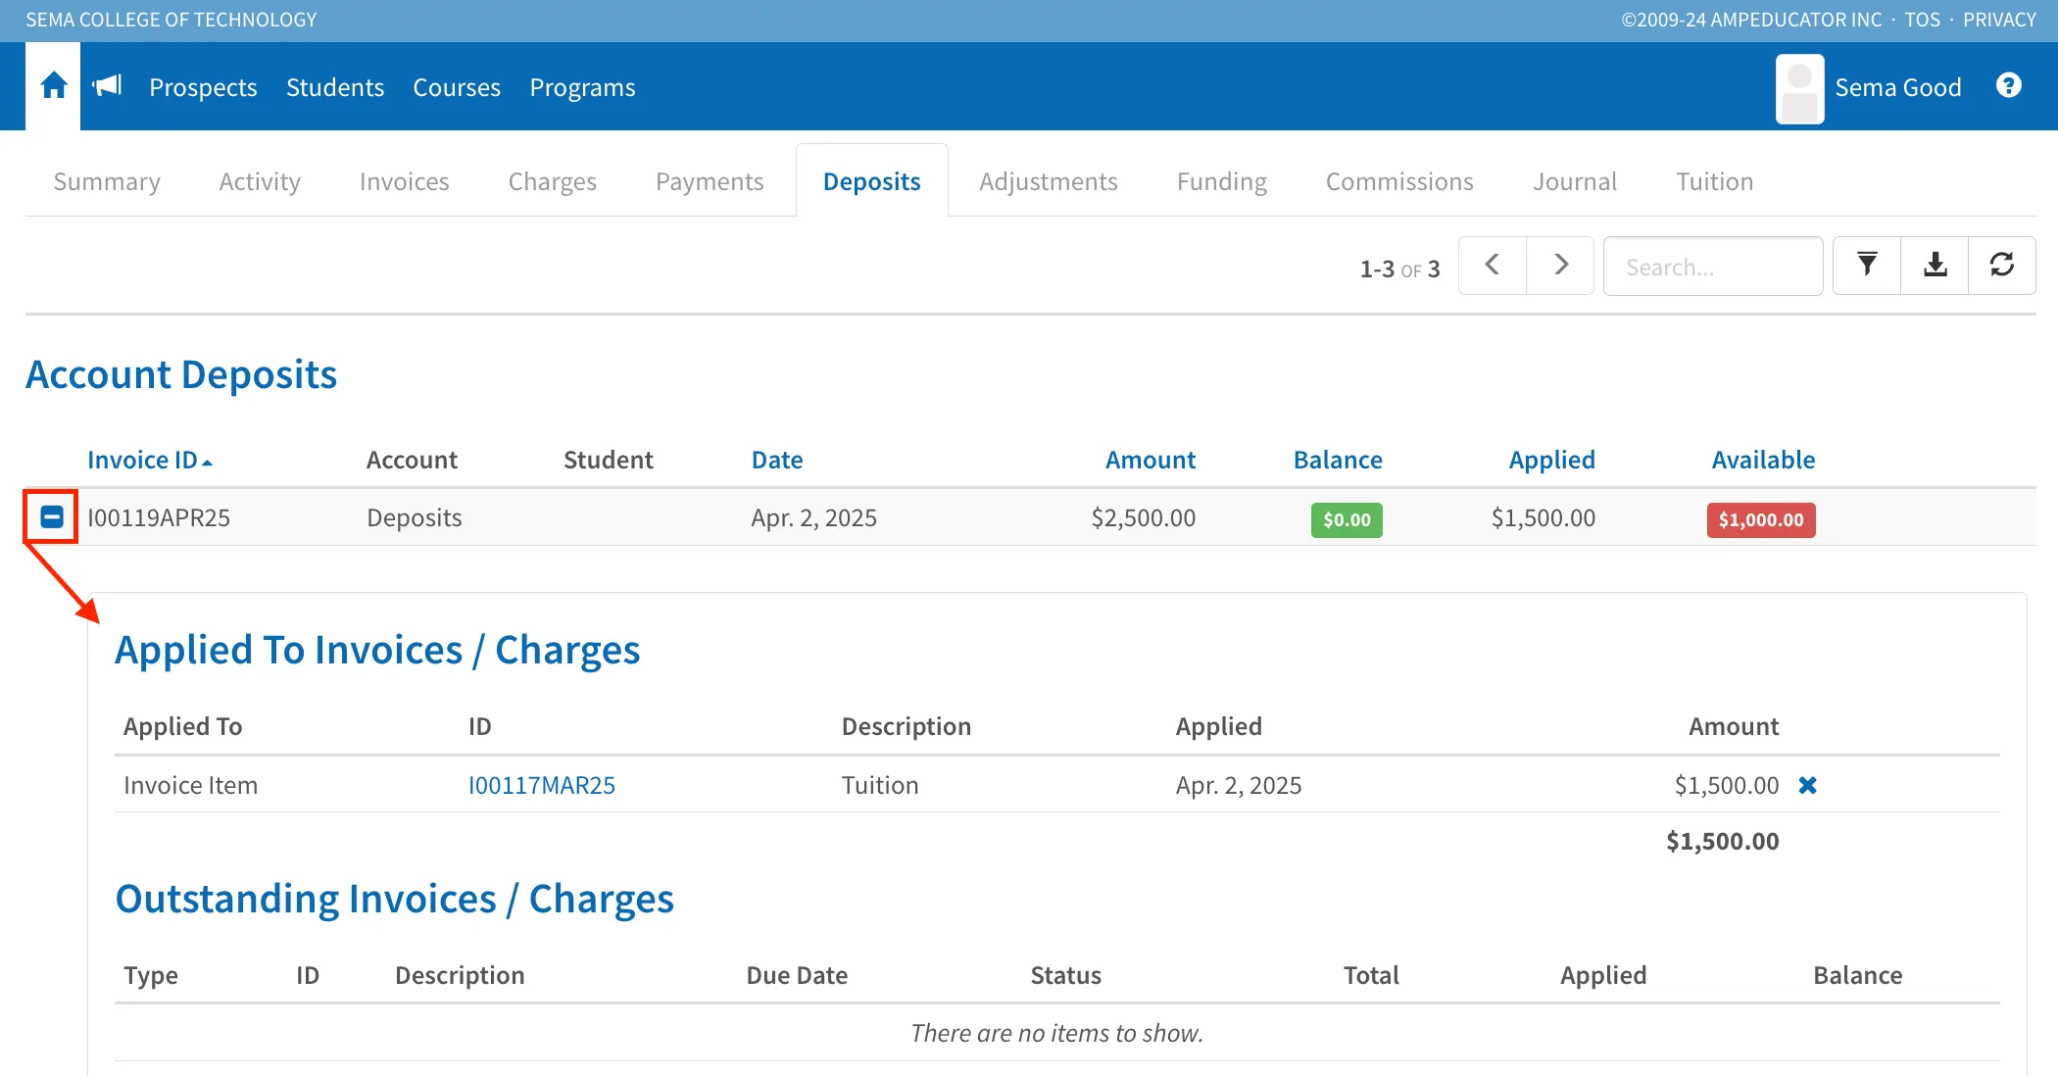Click the download export icon

coord(1935,265)
